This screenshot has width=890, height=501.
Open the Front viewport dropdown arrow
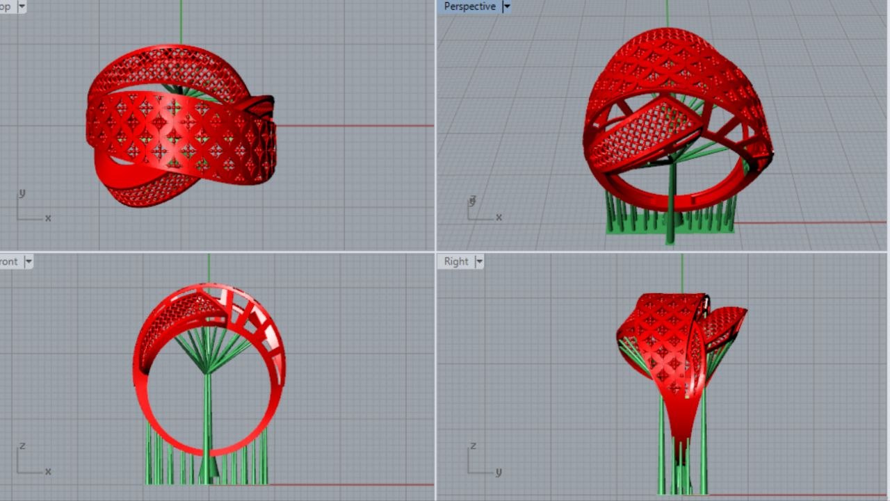pos(29,262)
